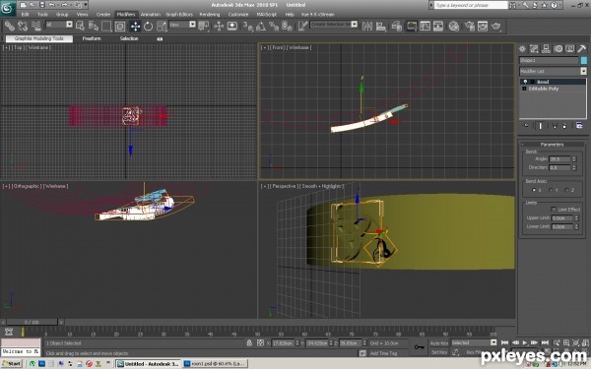Open the Quick Access toolbar dropdown arrow
The height and width of the screenshot is (369, 591).
pos(86,5)
